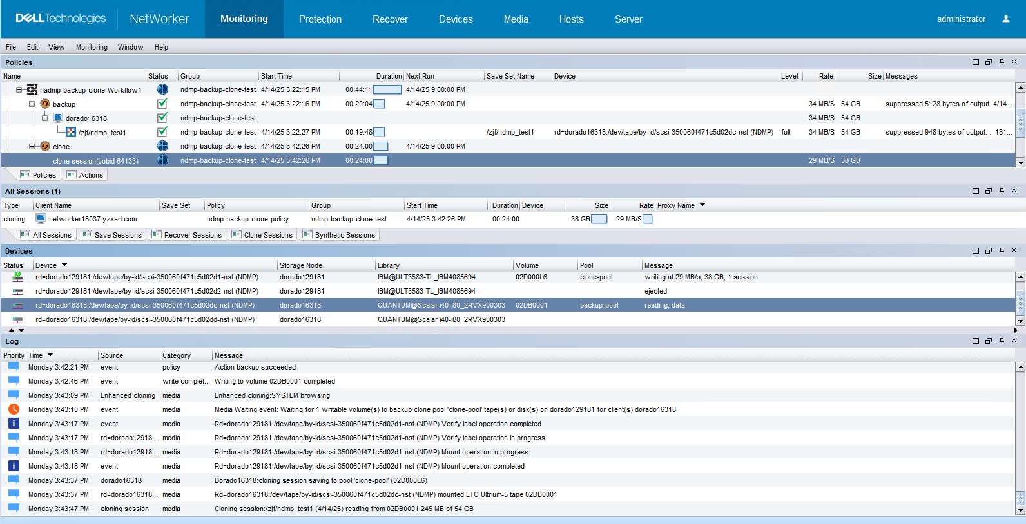Click the ejected device status icon

pos(17,291)
